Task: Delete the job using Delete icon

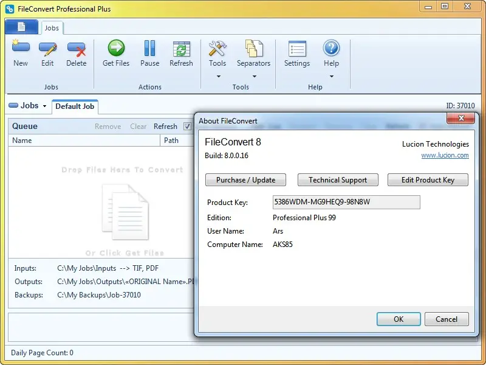Action: tap(77, 49)
